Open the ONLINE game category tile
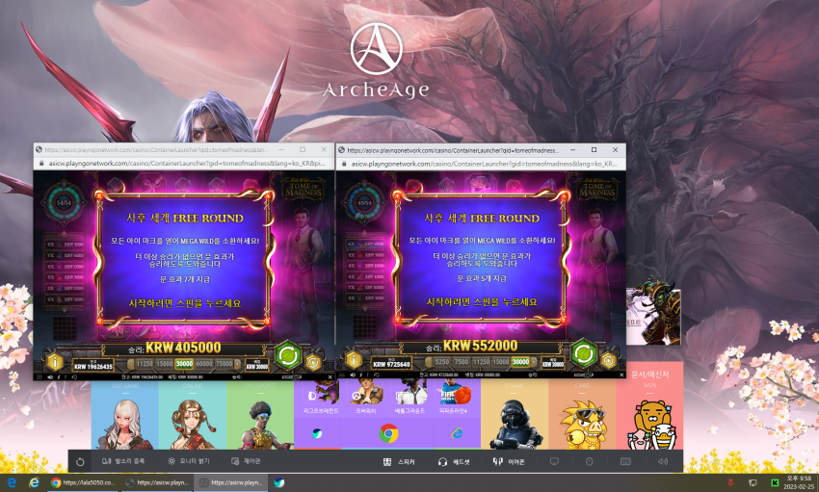819x492 pixels. point(192,415)
